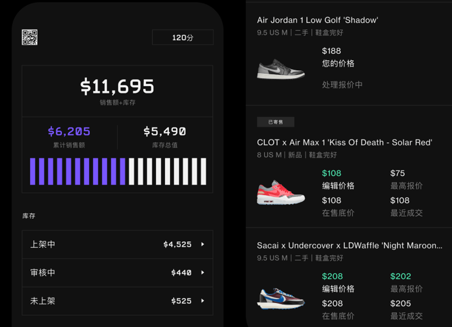This screenshot has height=327, width=452.
Task: Click the $75 highest offer on CLOT listing
Action: [398, 173]
